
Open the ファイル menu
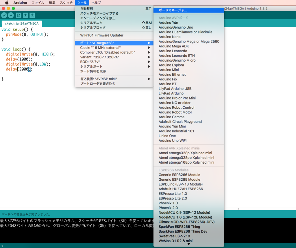[x=38, y=3]
